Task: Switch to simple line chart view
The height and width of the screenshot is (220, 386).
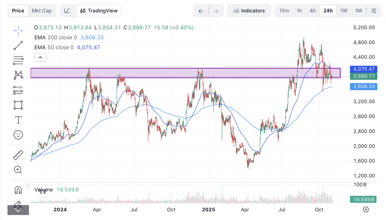Action: pyautogui.click(x=67, y=11)
